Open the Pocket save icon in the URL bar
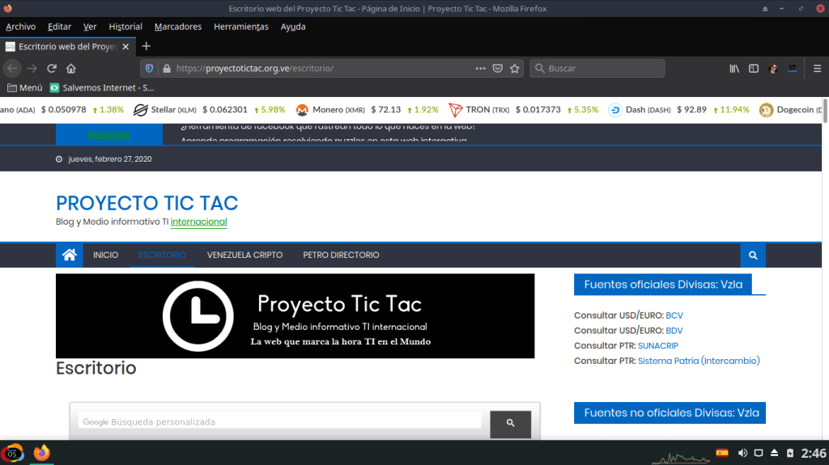 pos(498,69)
